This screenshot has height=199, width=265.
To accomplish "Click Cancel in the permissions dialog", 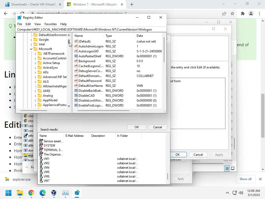I will tap(198, 154).
